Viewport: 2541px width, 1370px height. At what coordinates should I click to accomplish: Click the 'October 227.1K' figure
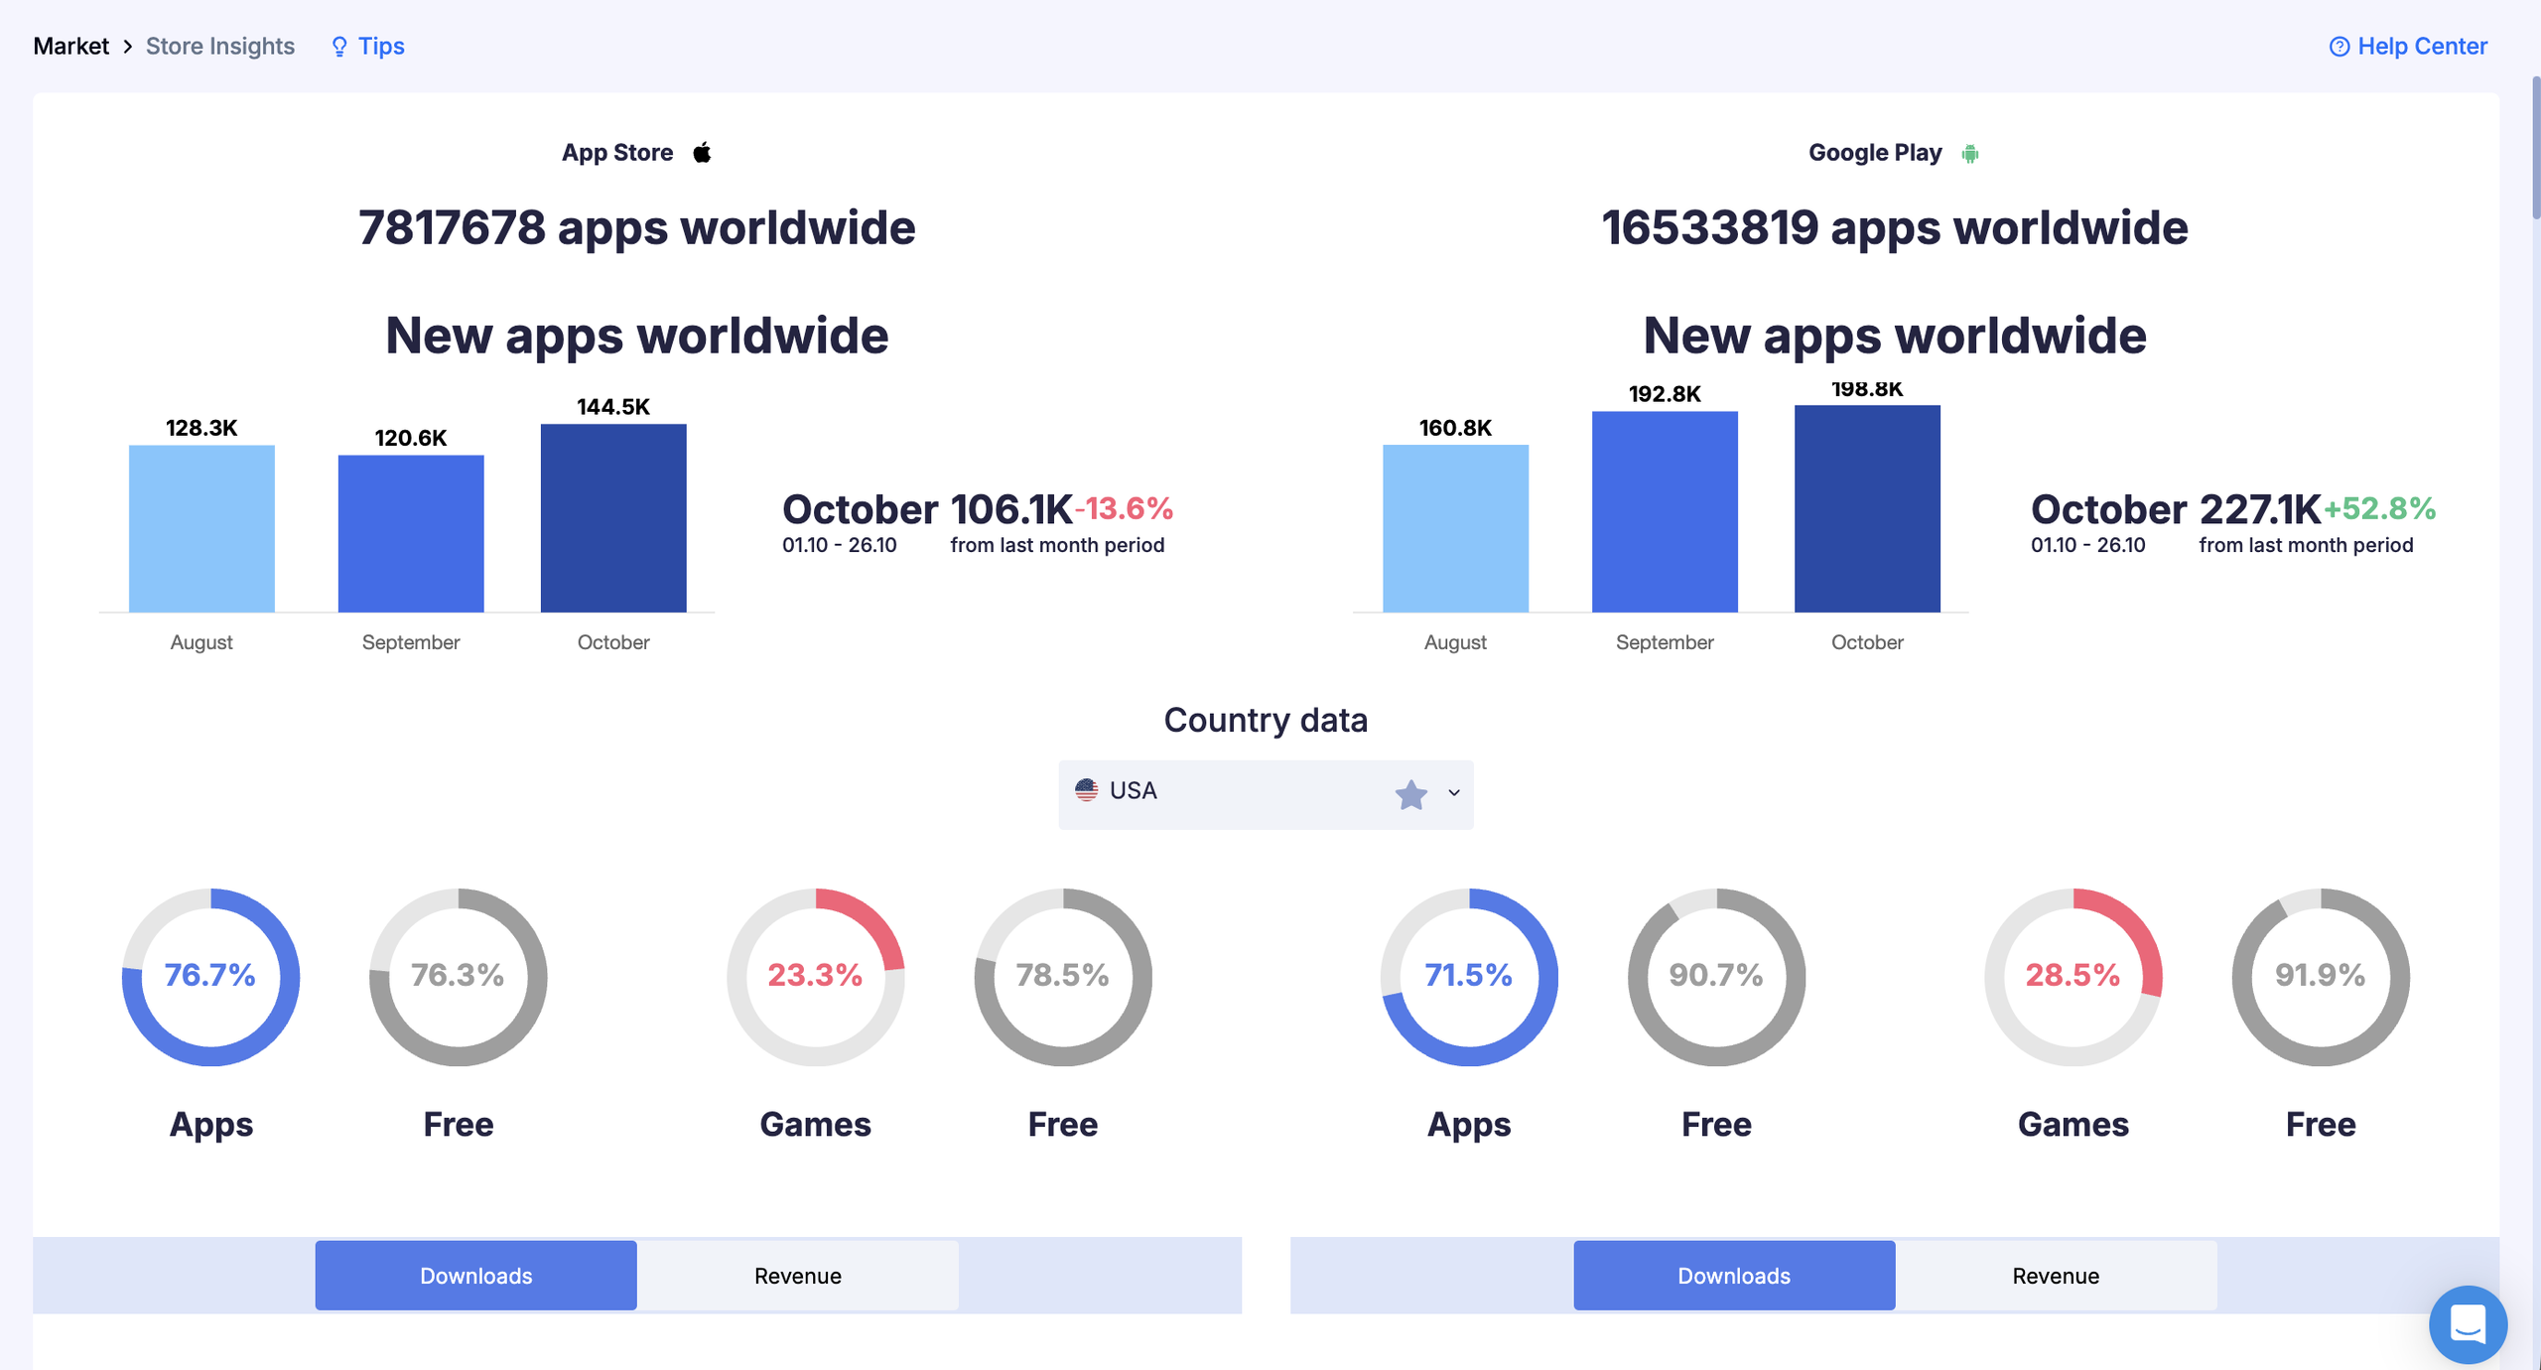point(2176,509)
